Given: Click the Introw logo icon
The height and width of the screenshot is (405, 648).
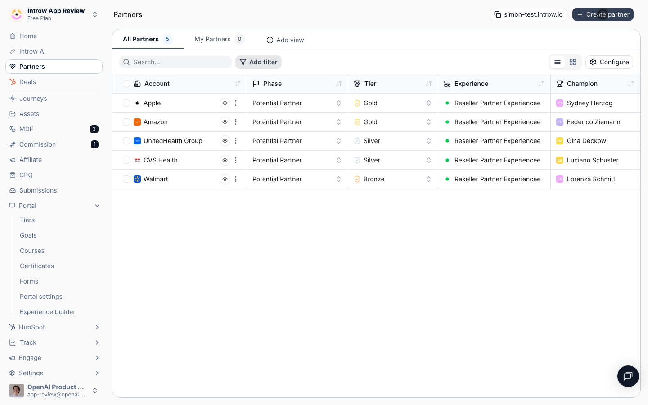Looking at the screenshot, I should click(x=17, y=14).
